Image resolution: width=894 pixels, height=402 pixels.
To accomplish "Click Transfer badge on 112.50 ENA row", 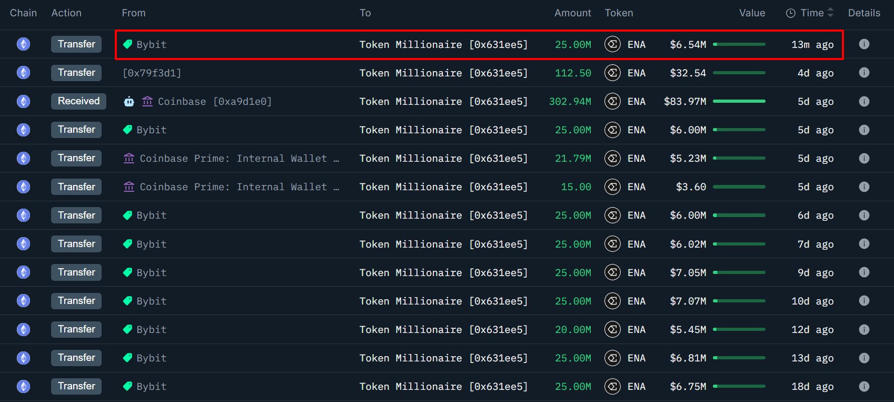I will pyautogui.click(x=76, y=73).
